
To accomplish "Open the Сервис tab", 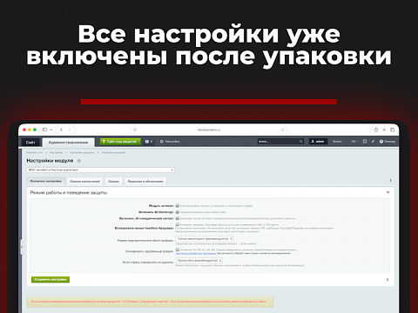I will pyautogui.click(x=113, y=182).
